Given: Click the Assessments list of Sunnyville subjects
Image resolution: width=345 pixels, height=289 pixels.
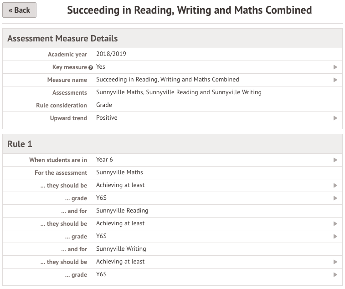Looking at the screenshot, I should (x=179, y=92).
